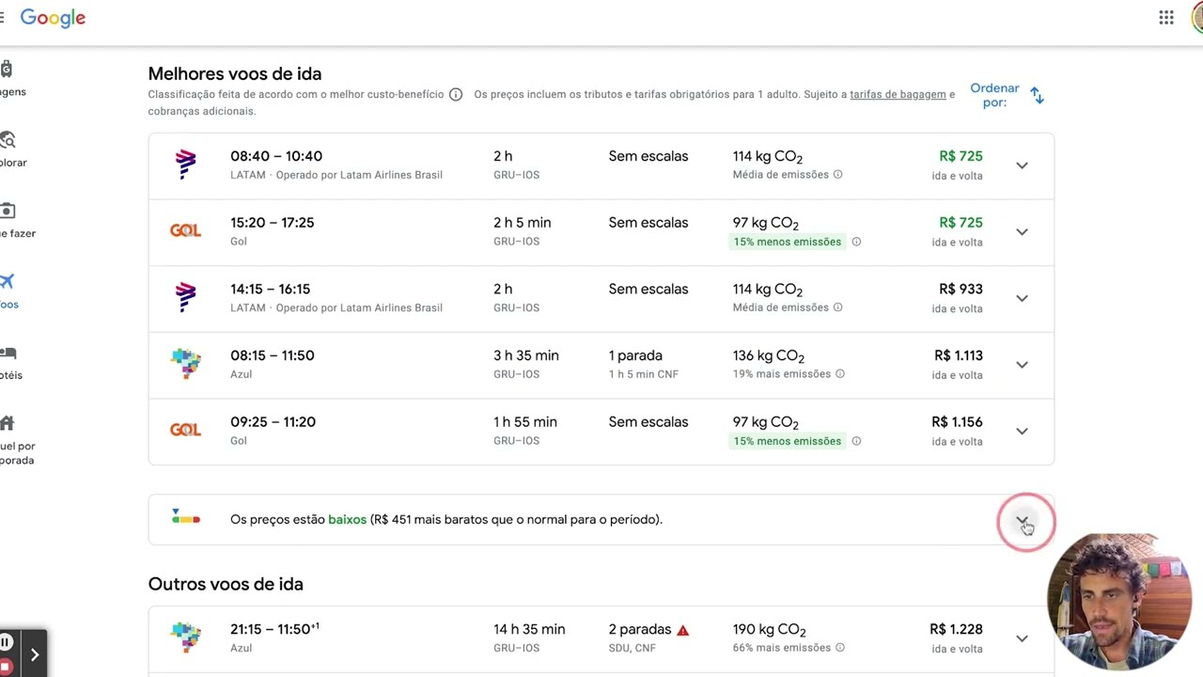Click the Azul logo on the 21:15 flight

point(186,638)
